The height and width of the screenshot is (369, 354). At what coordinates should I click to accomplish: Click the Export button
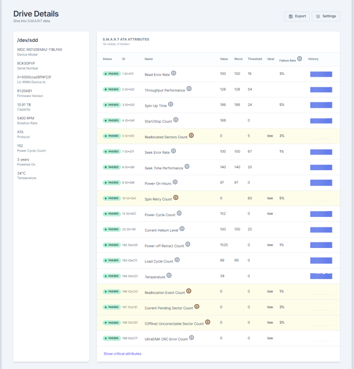tap(297, 16)
